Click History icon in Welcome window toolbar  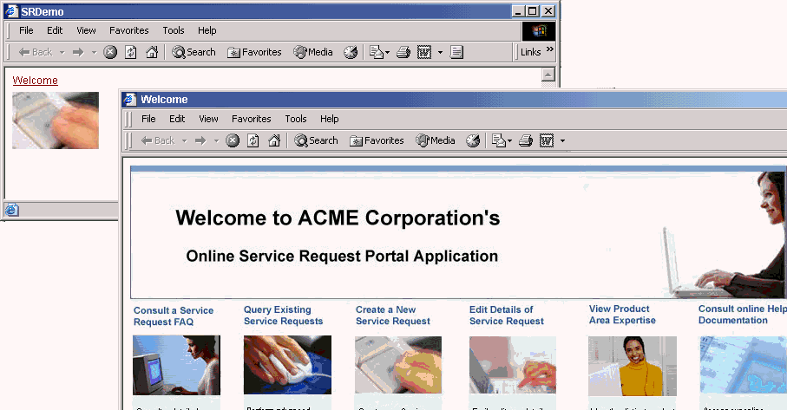(x=473, y=140)
